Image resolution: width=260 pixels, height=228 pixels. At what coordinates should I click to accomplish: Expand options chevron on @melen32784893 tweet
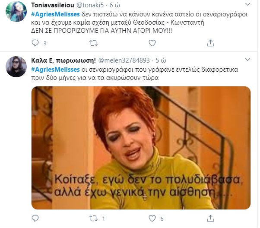(x=247, y=59)
